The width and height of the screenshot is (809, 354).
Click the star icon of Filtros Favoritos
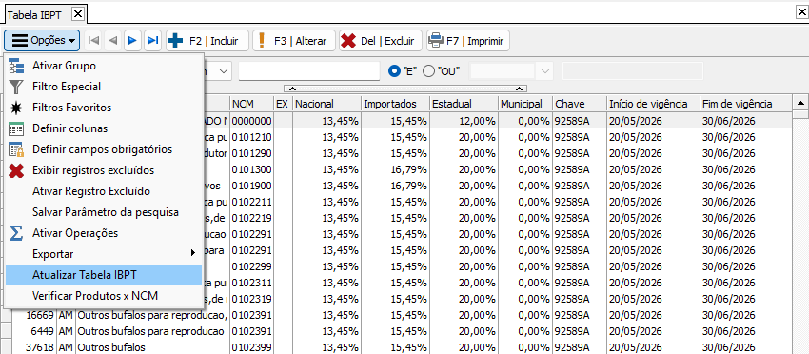[x=16, y=108]
